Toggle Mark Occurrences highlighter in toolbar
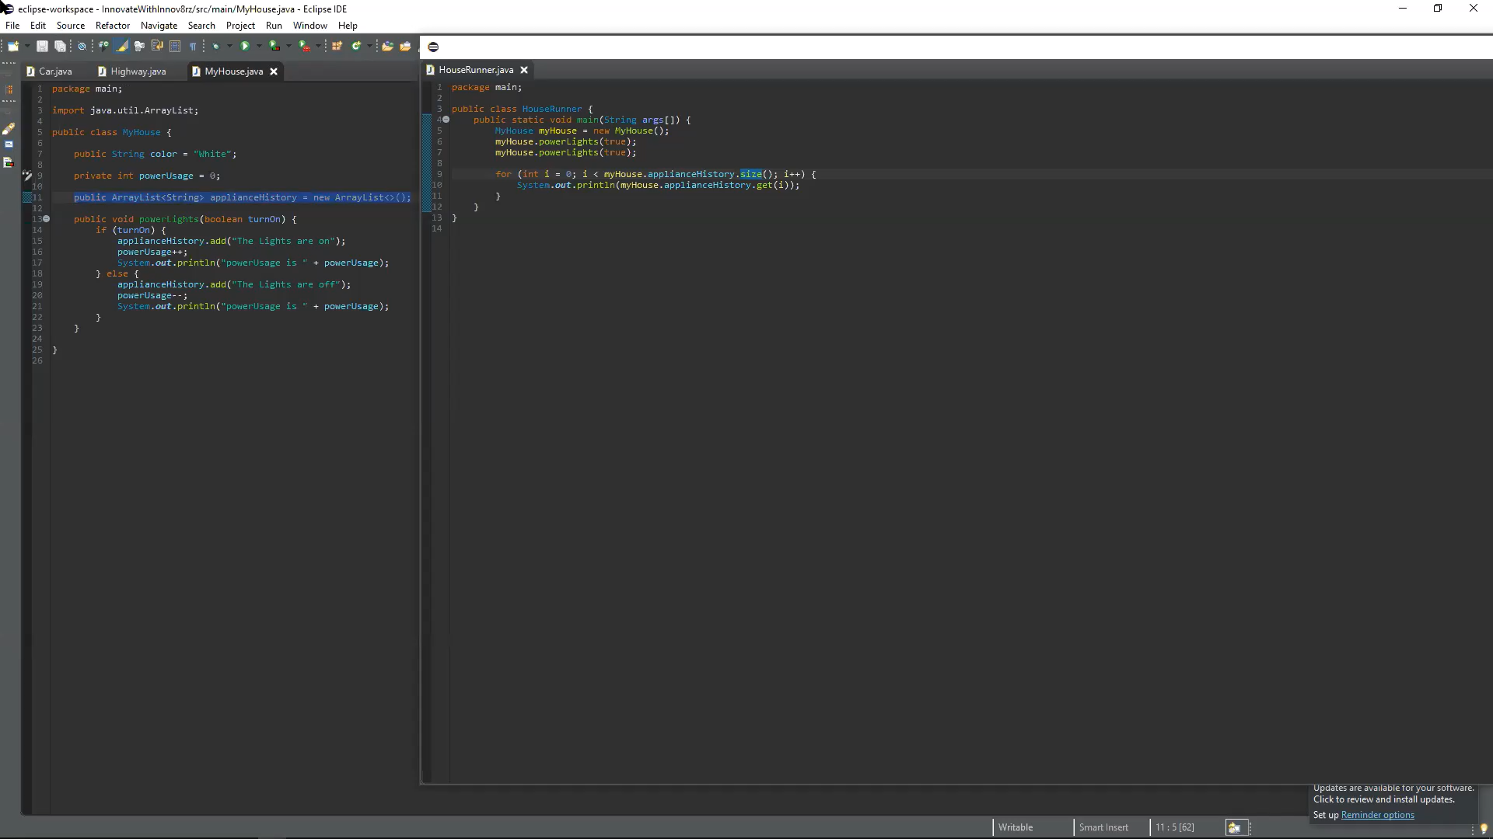This screenshot has height=839, width=1493. 121,46
